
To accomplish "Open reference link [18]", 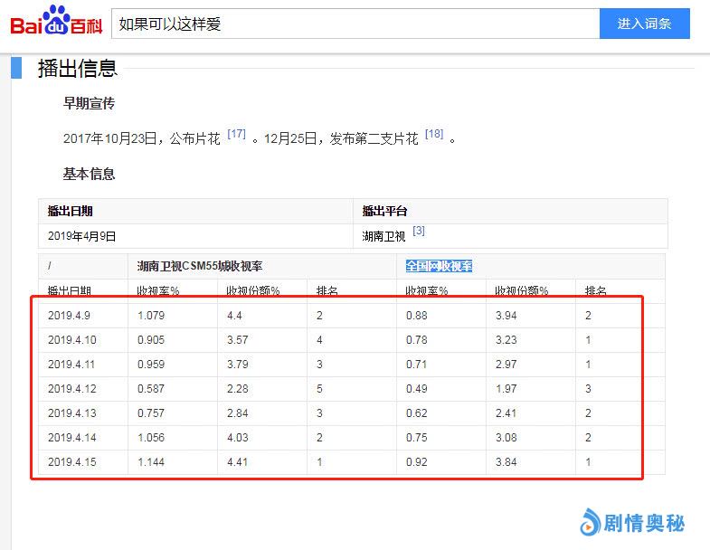I will click(x=434, y=134).
